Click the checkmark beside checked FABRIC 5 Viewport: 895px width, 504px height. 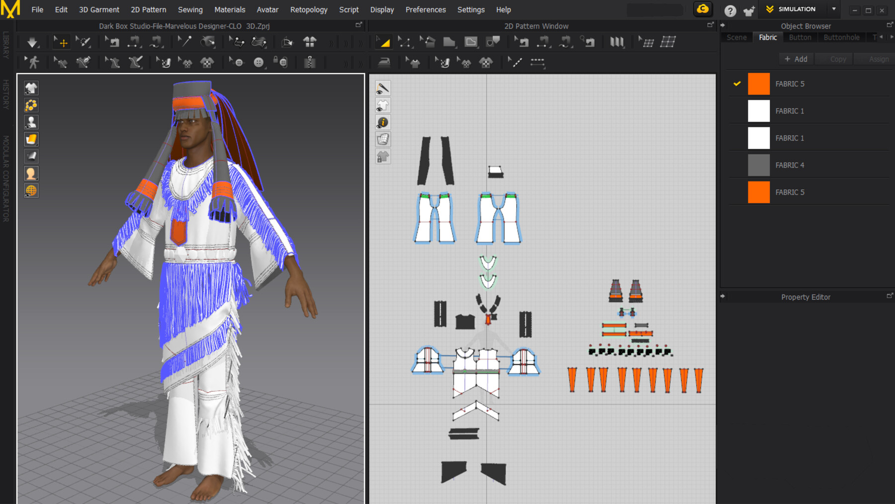(x=737, y=84)
